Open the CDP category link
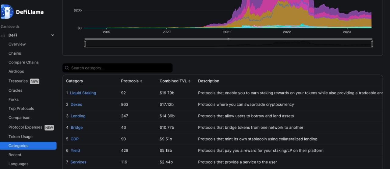The height and width of the screenshot is (169, 390). point(75,139)
